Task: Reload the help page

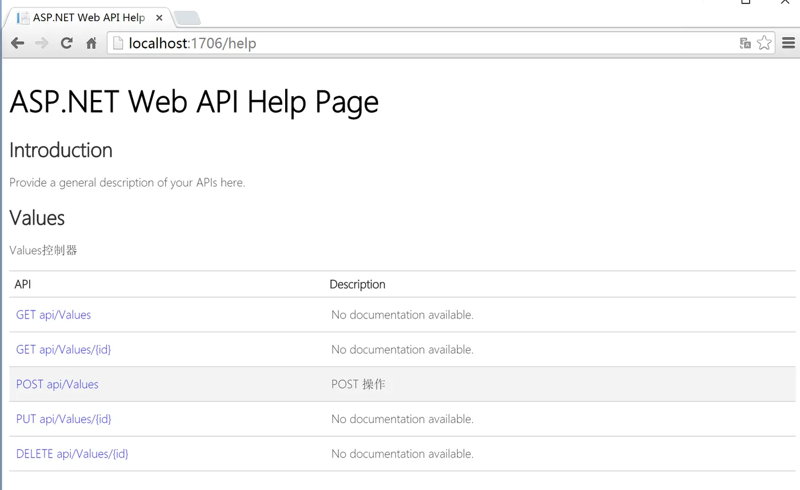Action: (x=67, y=43)
